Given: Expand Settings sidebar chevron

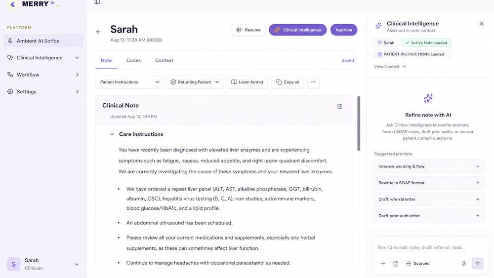Looking at the screenshot, I should tap(77, 92).
